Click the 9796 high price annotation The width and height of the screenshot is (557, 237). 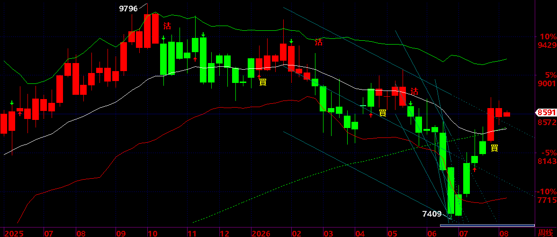coord(128,9)
